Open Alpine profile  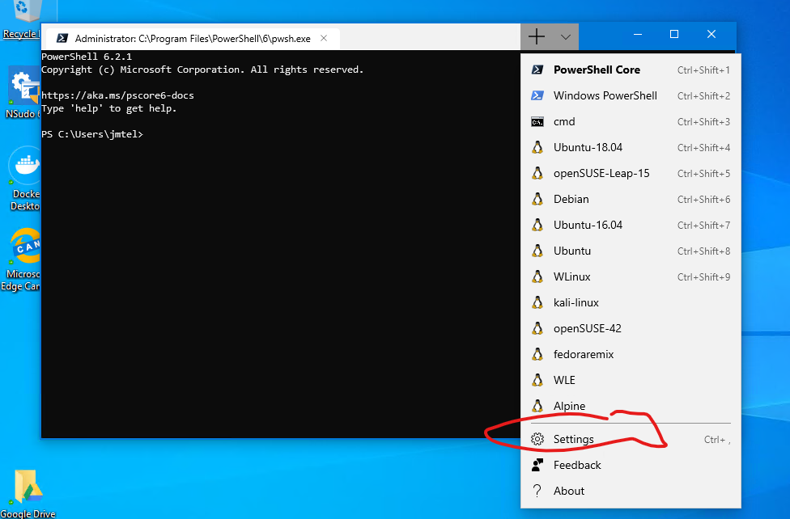[631, 406]
